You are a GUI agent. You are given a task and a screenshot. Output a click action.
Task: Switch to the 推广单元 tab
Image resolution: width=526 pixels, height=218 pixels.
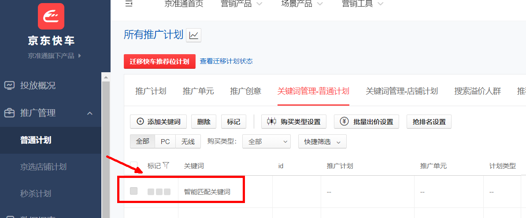198,91
